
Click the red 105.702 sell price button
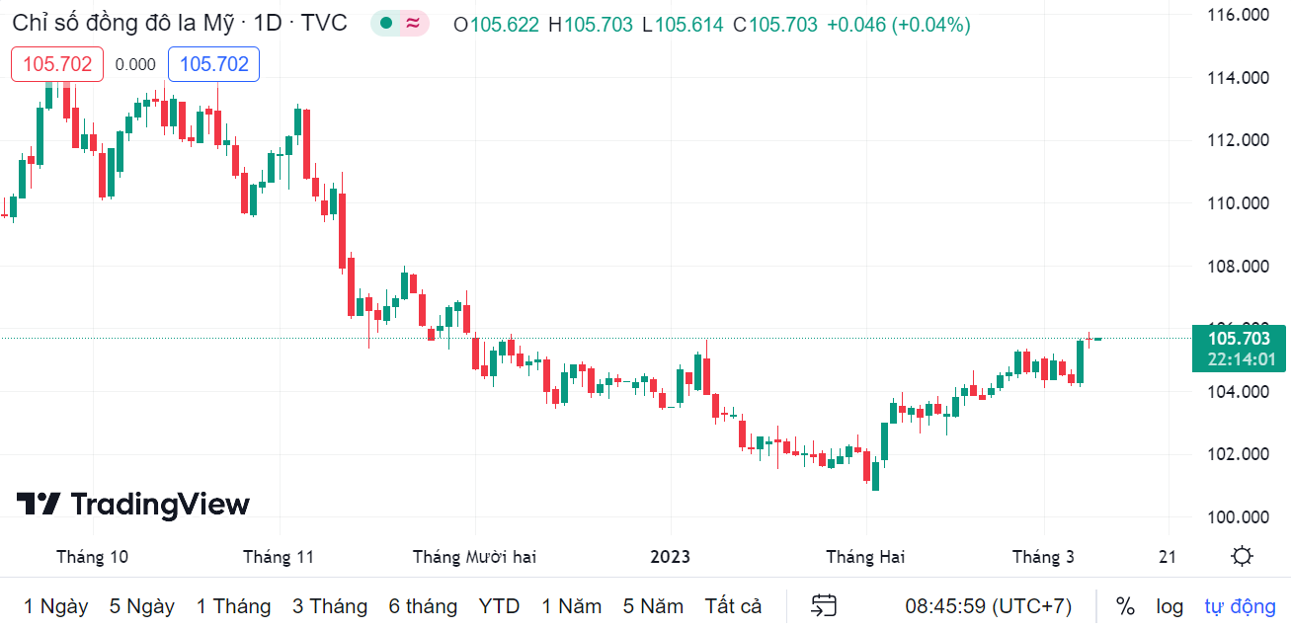[x=57, y=64]
